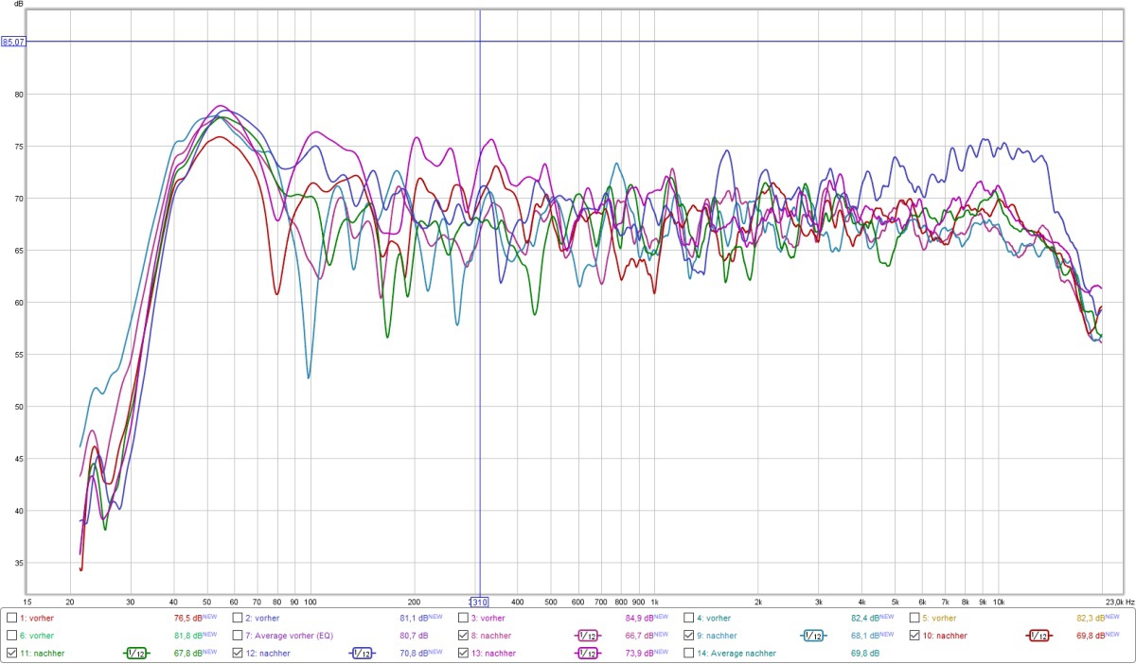This screenshot has width=1136, height=664.
Task: Click the 85,07 dB level cursor label
Action: point(13,42)
